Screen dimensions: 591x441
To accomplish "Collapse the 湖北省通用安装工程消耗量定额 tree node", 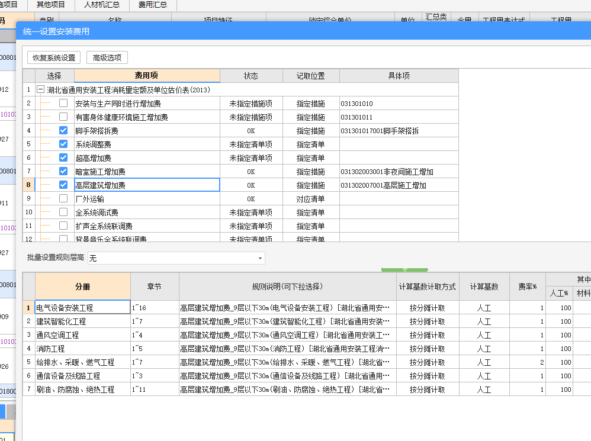I will tap(40, 89).
